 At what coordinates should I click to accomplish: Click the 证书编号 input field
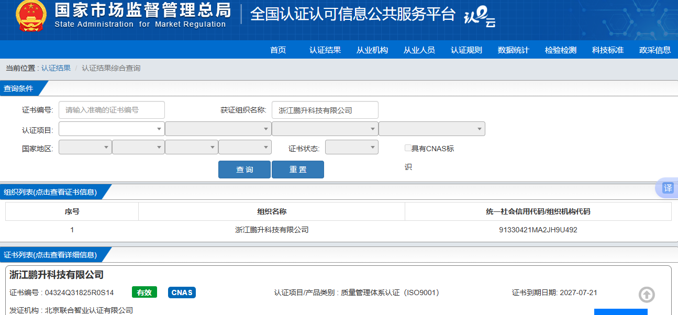tap(112, 110)
